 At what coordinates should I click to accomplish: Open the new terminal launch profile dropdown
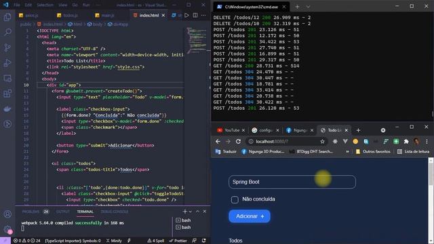pos(191,211)
